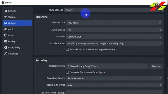
Task: Go to the Accessibility settings page
Action: point(17,48)
